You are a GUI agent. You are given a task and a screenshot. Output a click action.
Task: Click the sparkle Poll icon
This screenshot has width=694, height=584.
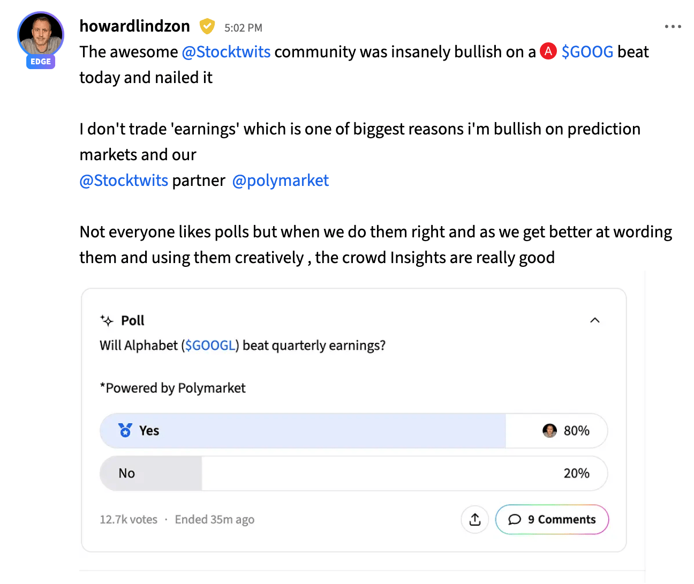(107, 320)
